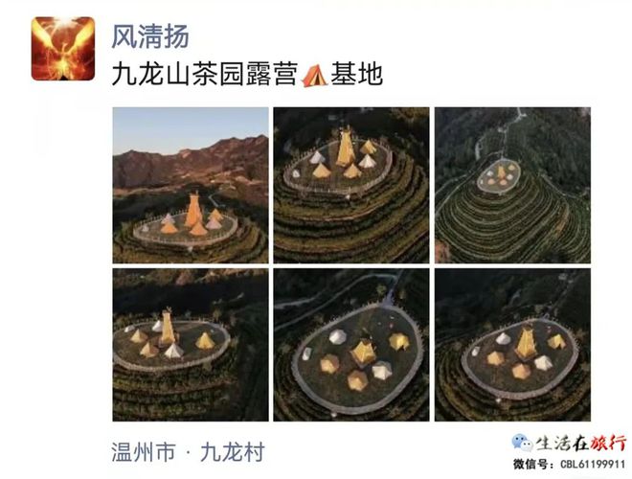Image resolution: width=632 pixels, height=479 pixels.
Task: Tap the 温州市 location text
Action: [144, 451]
